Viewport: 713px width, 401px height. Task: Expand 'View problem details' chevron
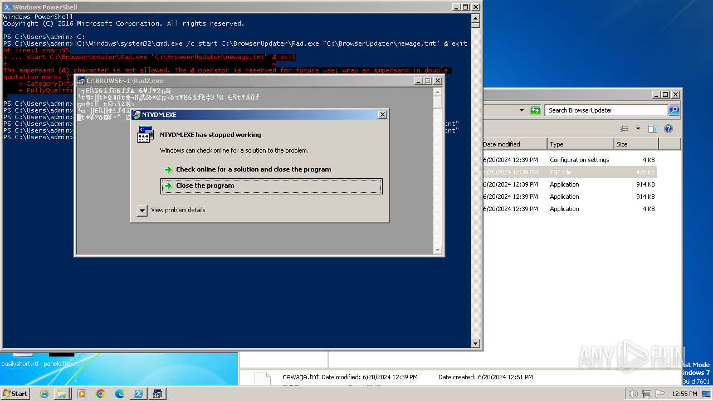(x=142, y=210)
